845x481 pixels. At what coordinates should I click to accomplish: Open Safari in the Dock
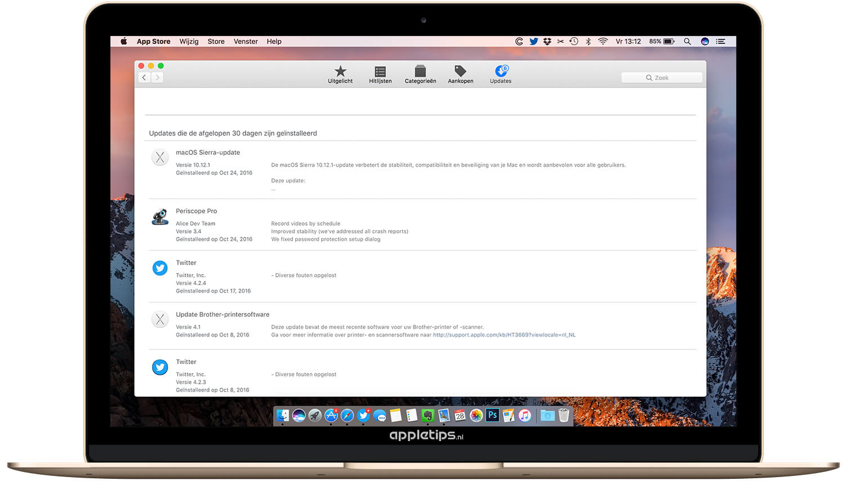(x=348, y=415)
